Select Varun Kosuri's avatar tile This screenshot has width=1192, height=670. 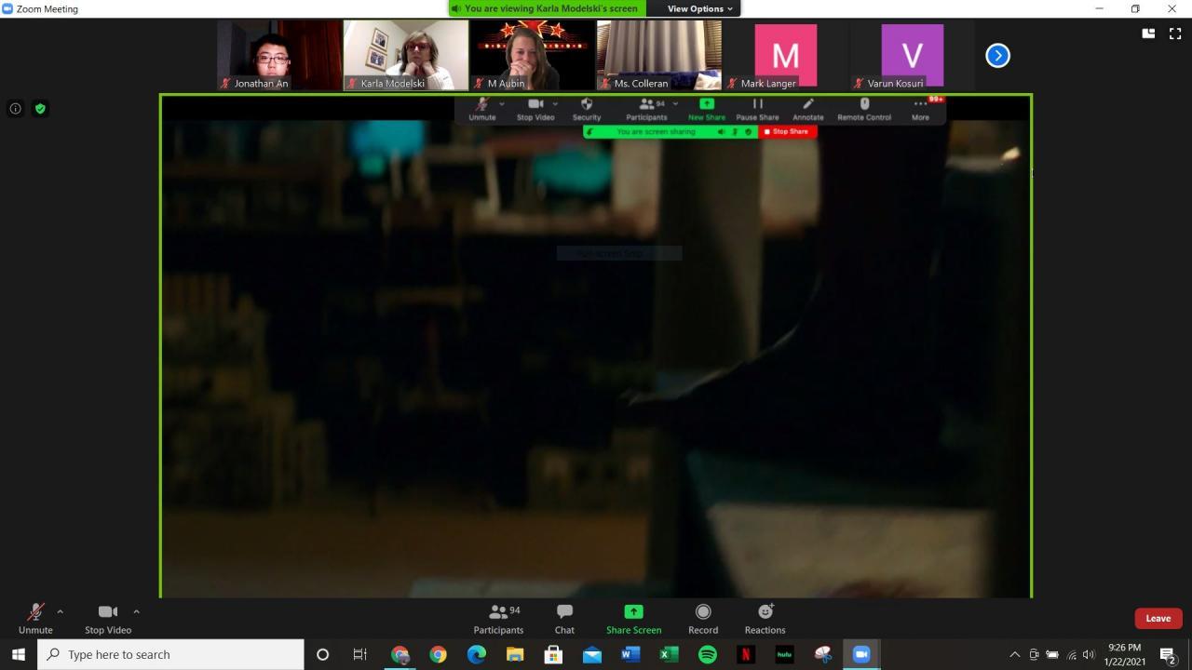point(913,55)
